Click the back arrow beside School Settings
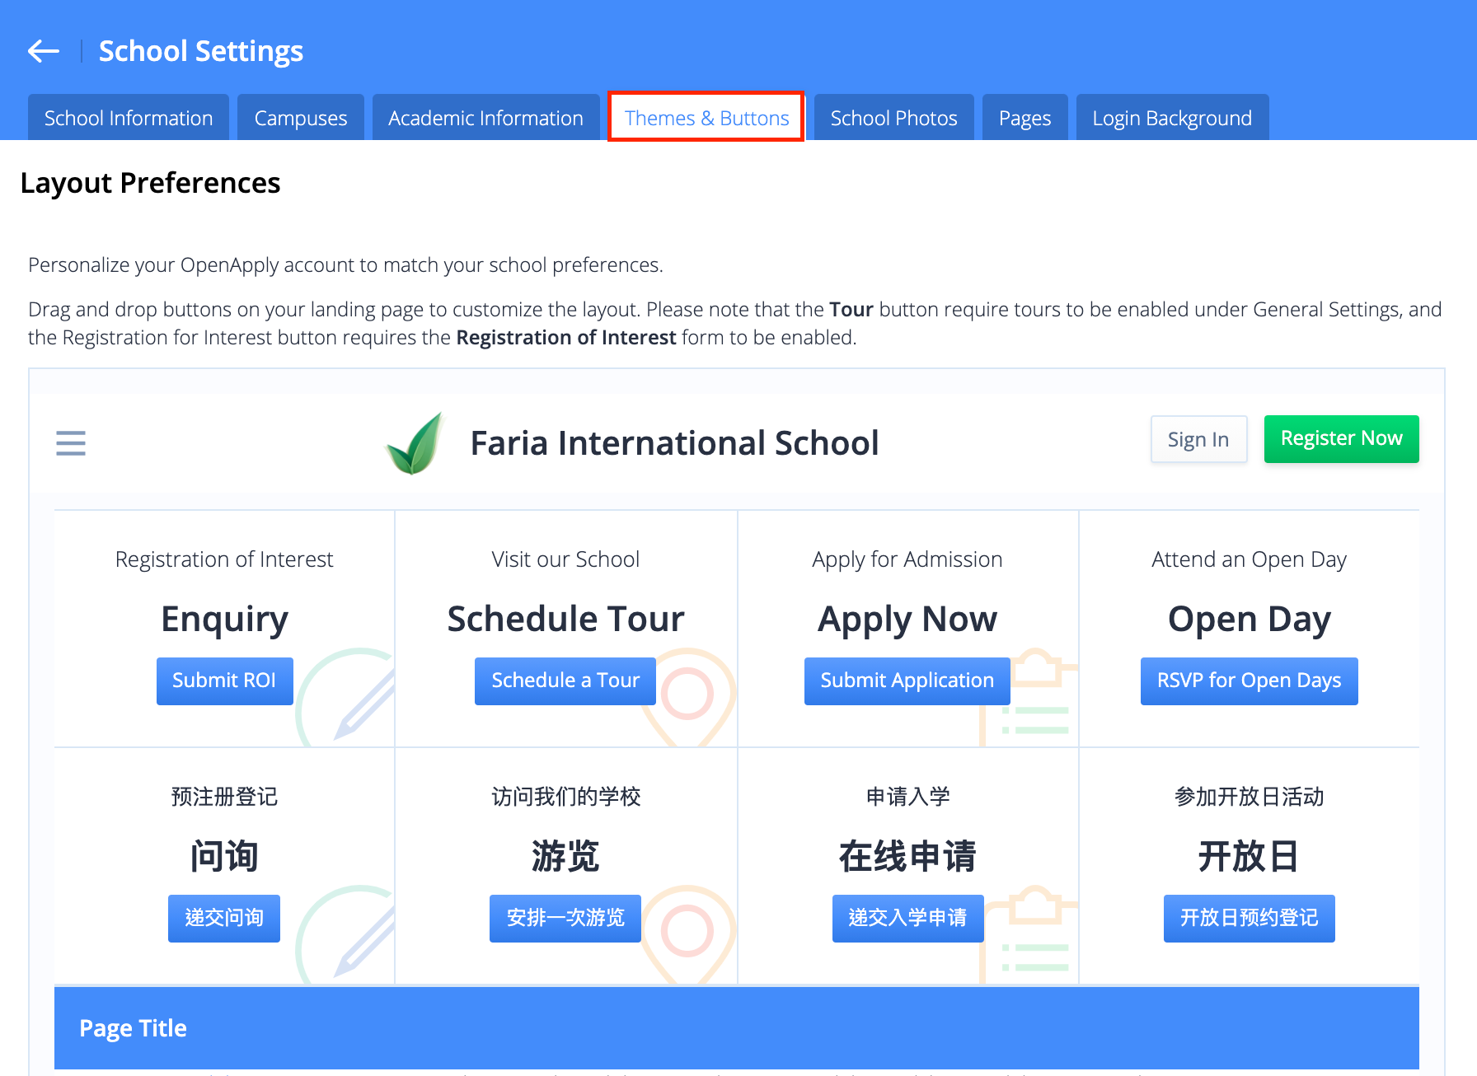The image size is (1477, 1076). (44, 51)
